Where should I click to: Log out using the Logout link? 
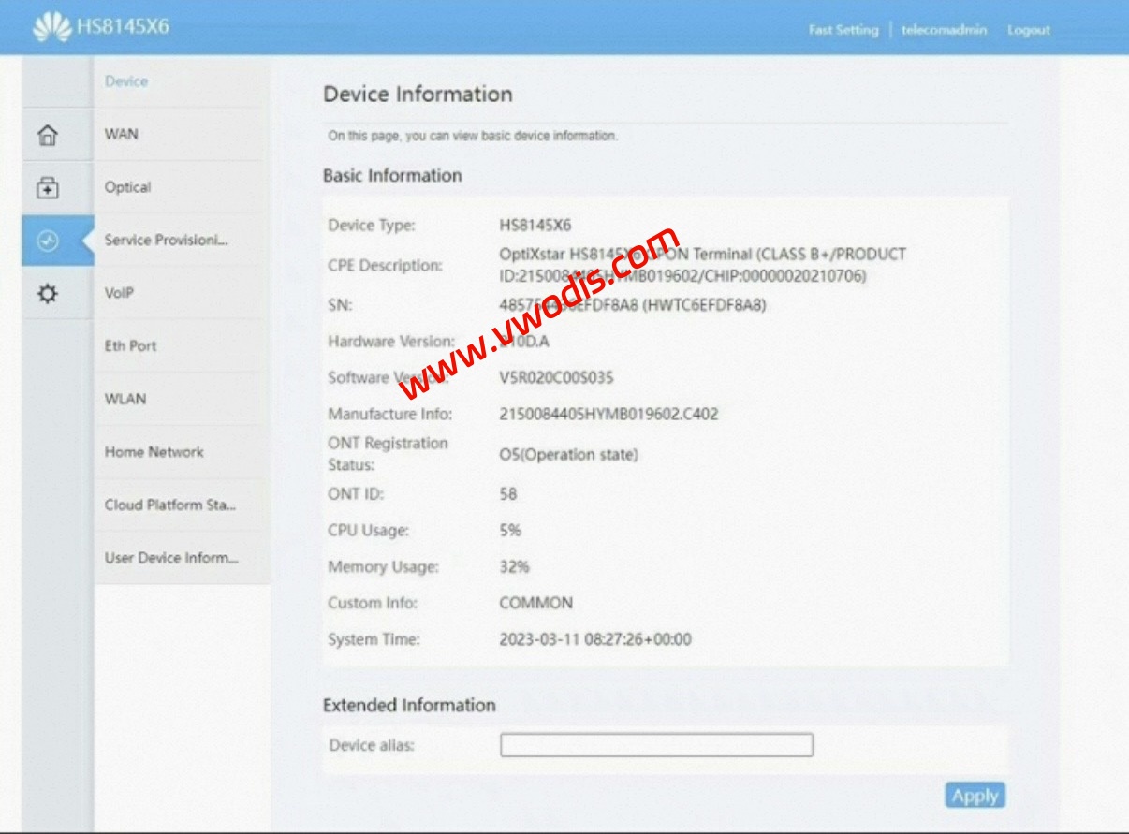coord(1029,30)
